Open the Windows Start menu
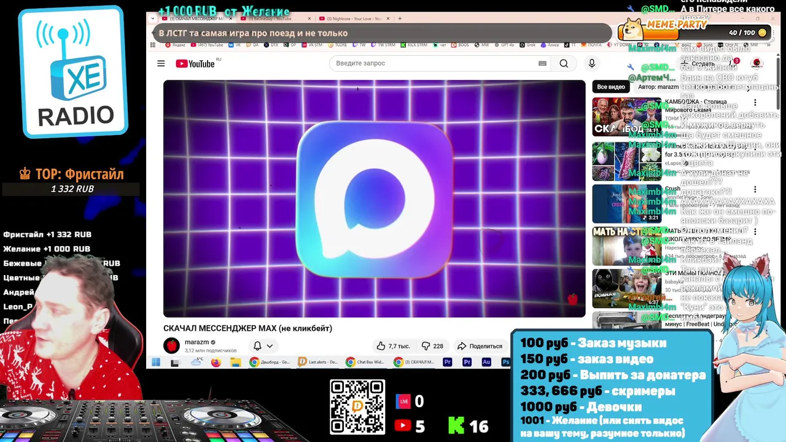Viewport: 786px width, 442px height. point(156,362)
